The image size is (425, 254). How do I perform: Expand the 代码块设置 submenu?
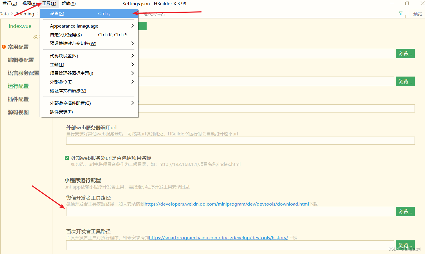tap(89, 56)
